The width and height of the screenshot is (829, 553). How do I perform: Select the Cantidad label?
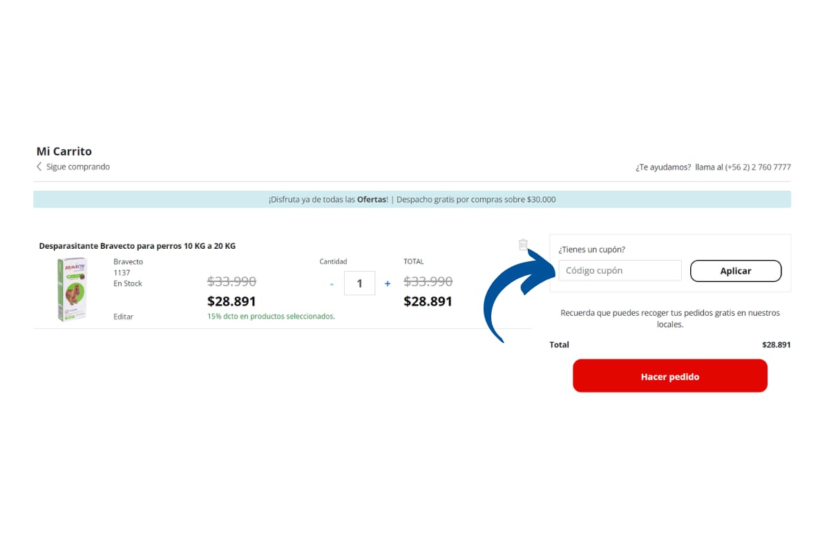point(333,261)
